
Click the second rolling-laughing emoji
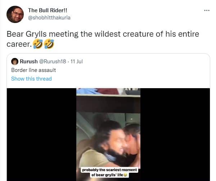(x=49, y=44)
